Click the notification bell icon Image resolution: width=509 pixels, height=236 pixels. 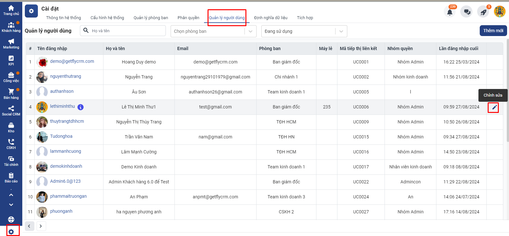pos(449,12)
